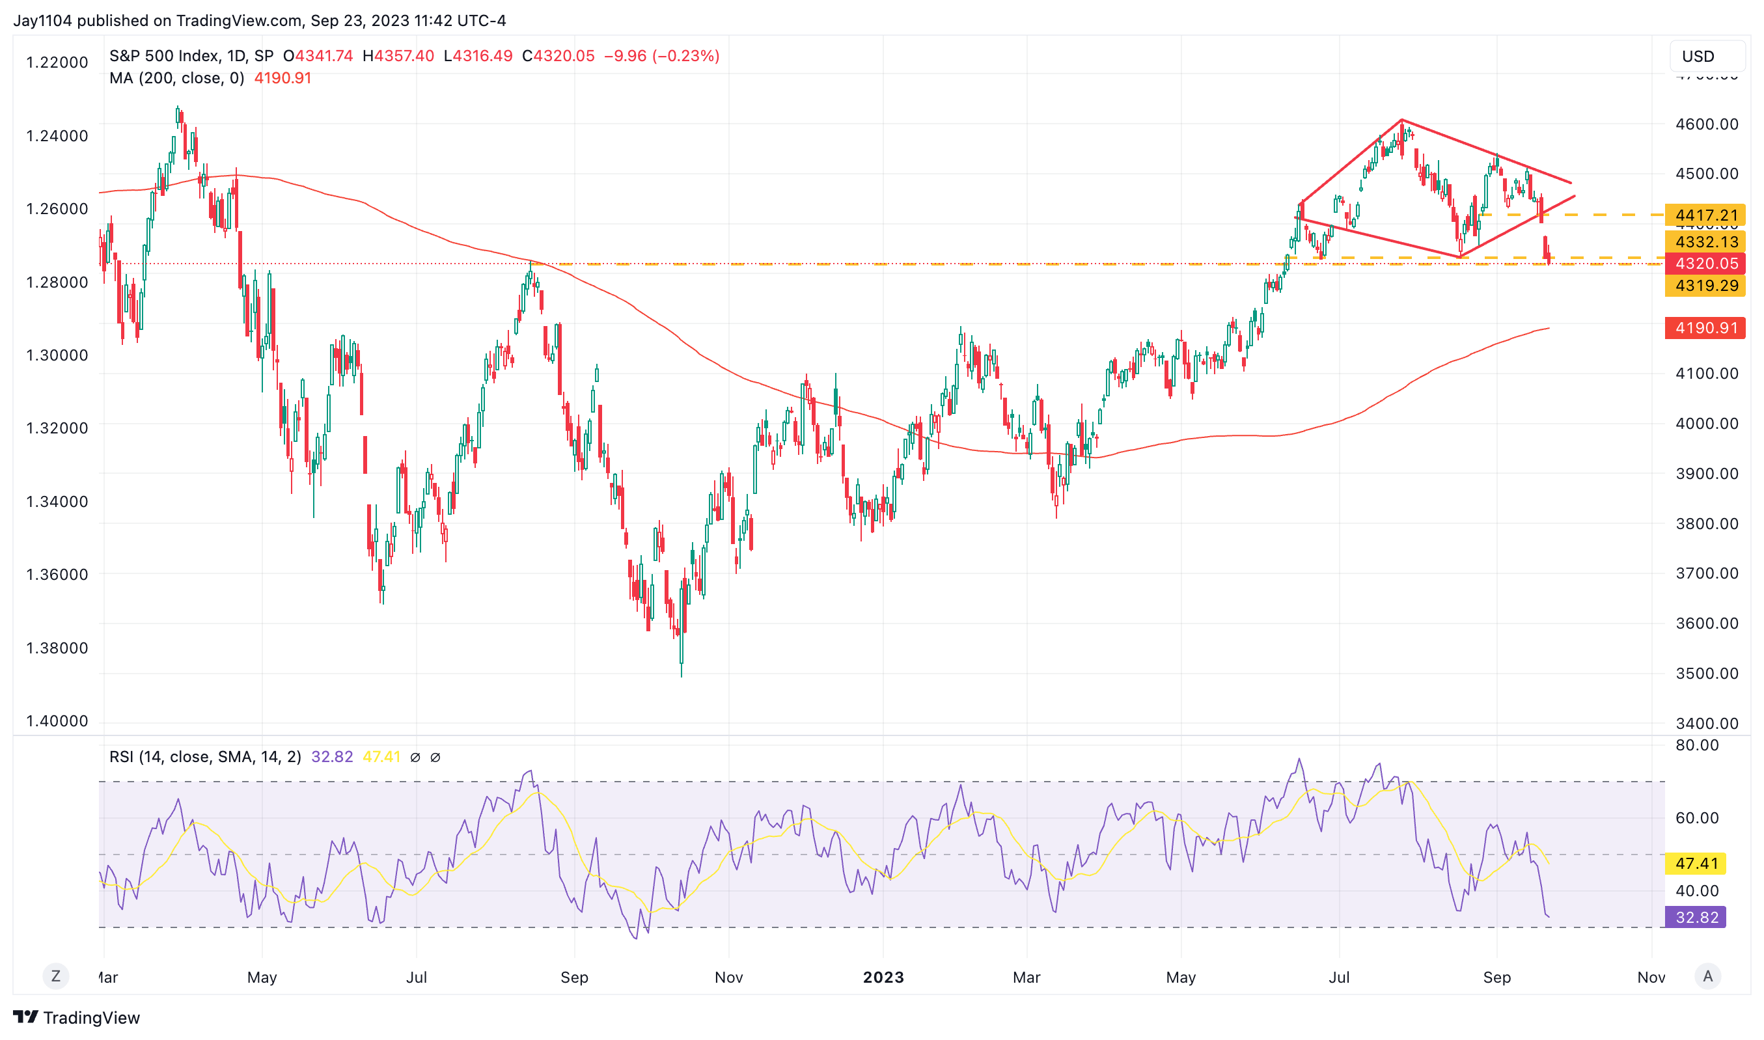Click the Z timezone button
This screenshot has width=1764, height=1040.
coord(55,976)
